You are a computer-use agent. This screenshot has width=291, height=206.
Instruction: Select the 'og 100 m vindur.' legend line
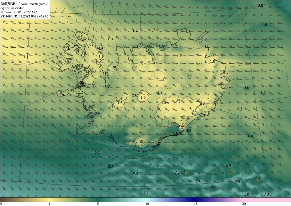click(x=13, y=8)
